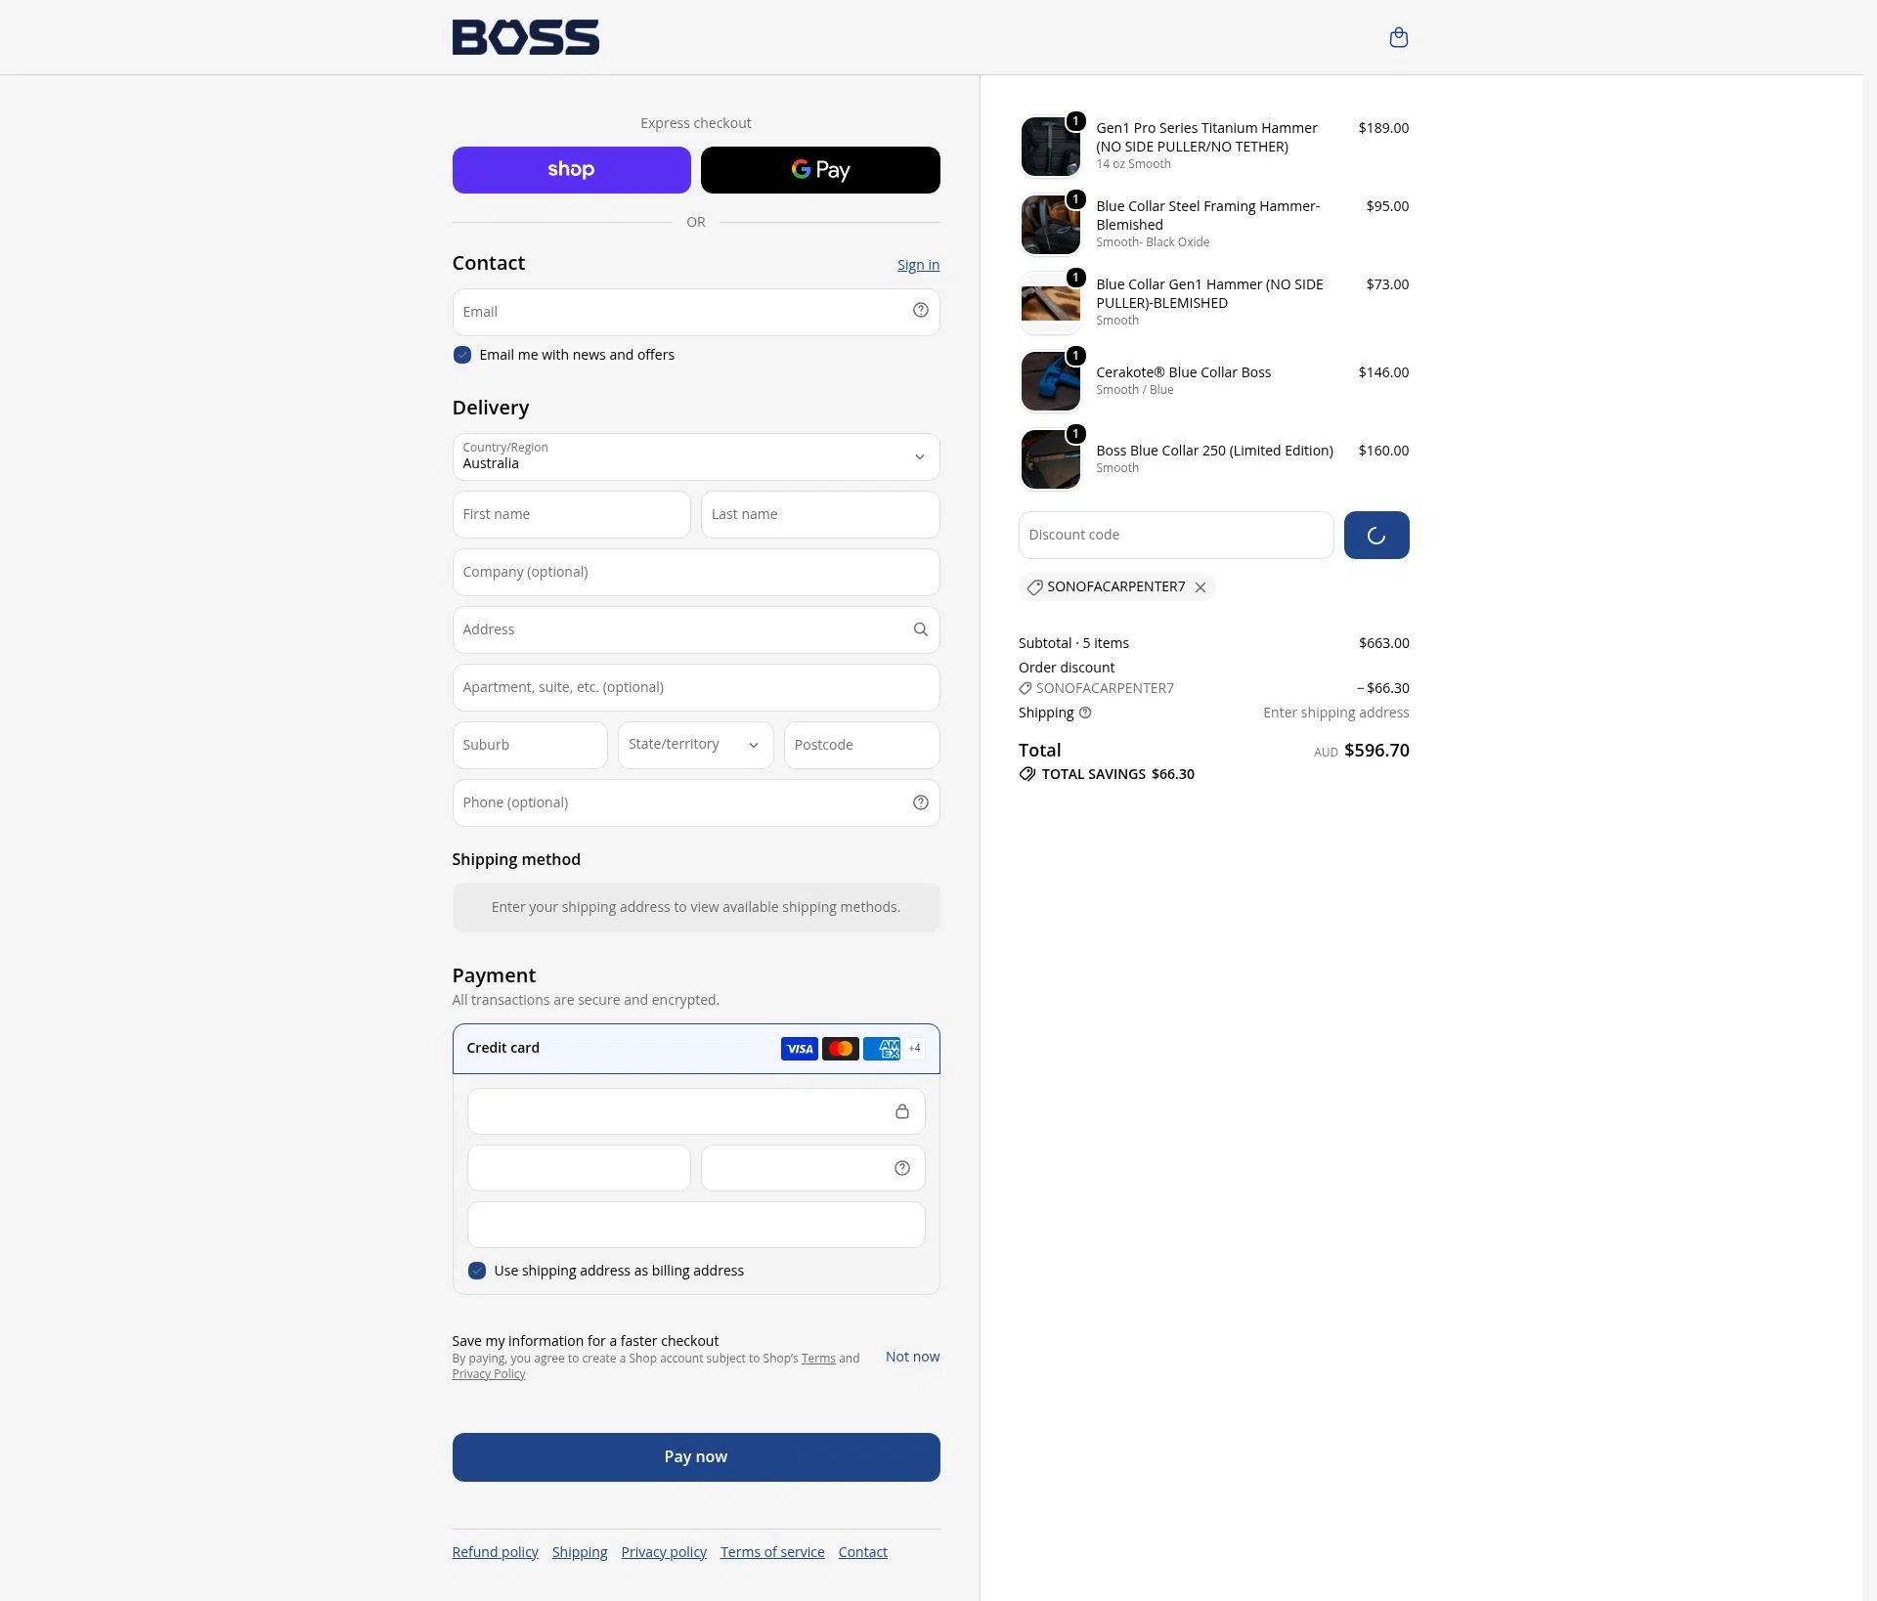Click the shipping info question icon
Screen dimensions: 1877x1601
[x=1085, y=713]
